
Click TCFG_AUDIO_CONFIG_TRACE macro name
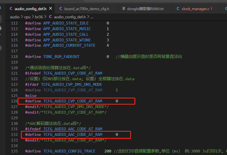click(69, 151)
